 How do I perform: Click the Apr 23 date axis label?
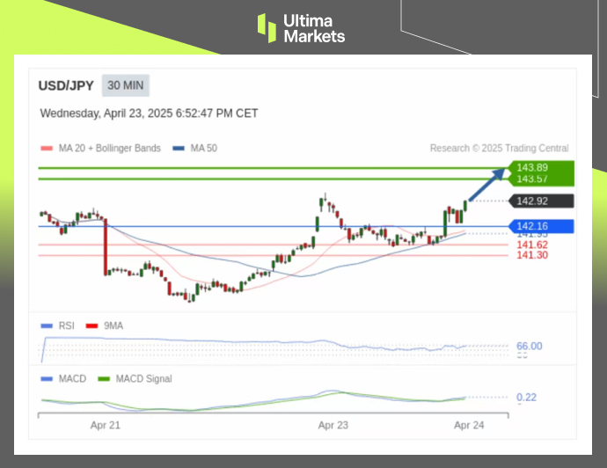pos(333,425)
